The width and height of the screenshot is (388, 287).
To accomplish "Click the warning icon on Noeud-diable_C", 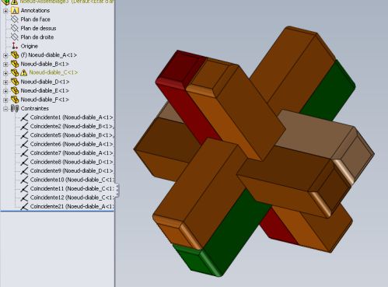I will 23,72.
